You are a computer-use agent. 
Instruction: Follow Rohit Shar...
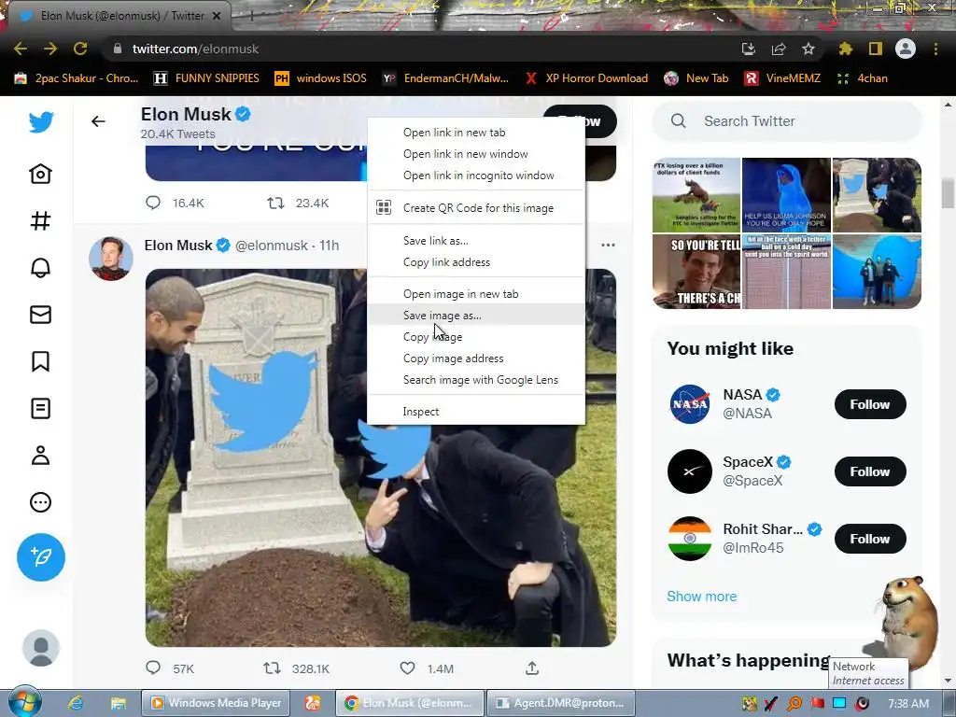coord(870,539)
